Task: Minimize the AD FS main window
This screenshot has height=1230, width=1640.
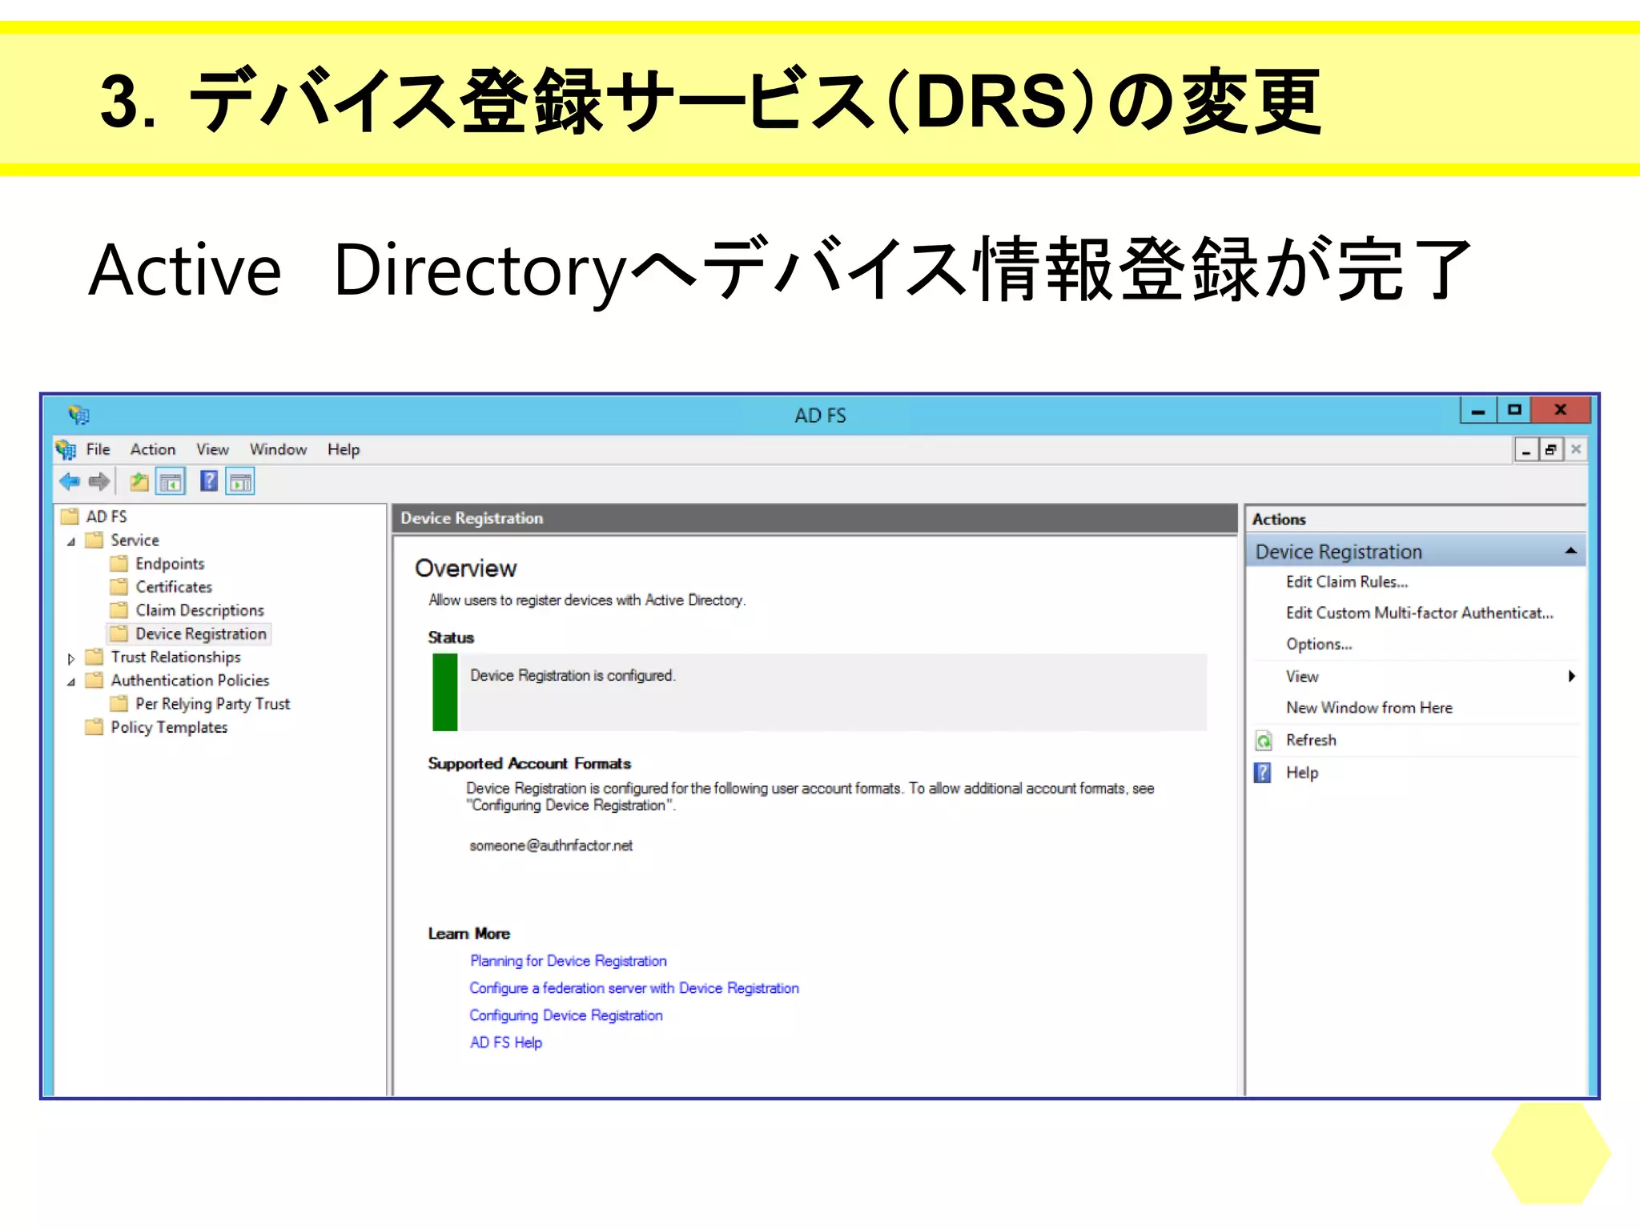Action: (x=1478, y=410)
